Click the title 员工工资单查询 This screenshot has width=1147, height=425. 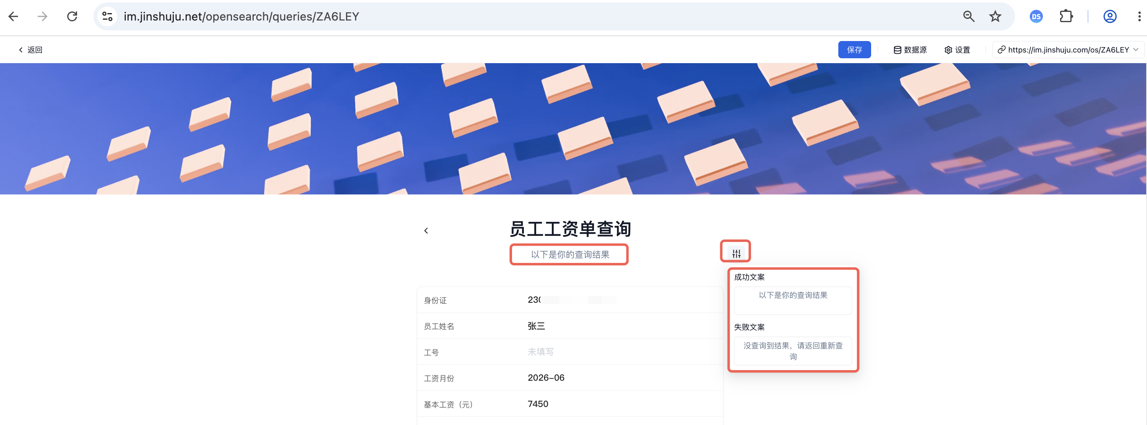pos(570,229)
